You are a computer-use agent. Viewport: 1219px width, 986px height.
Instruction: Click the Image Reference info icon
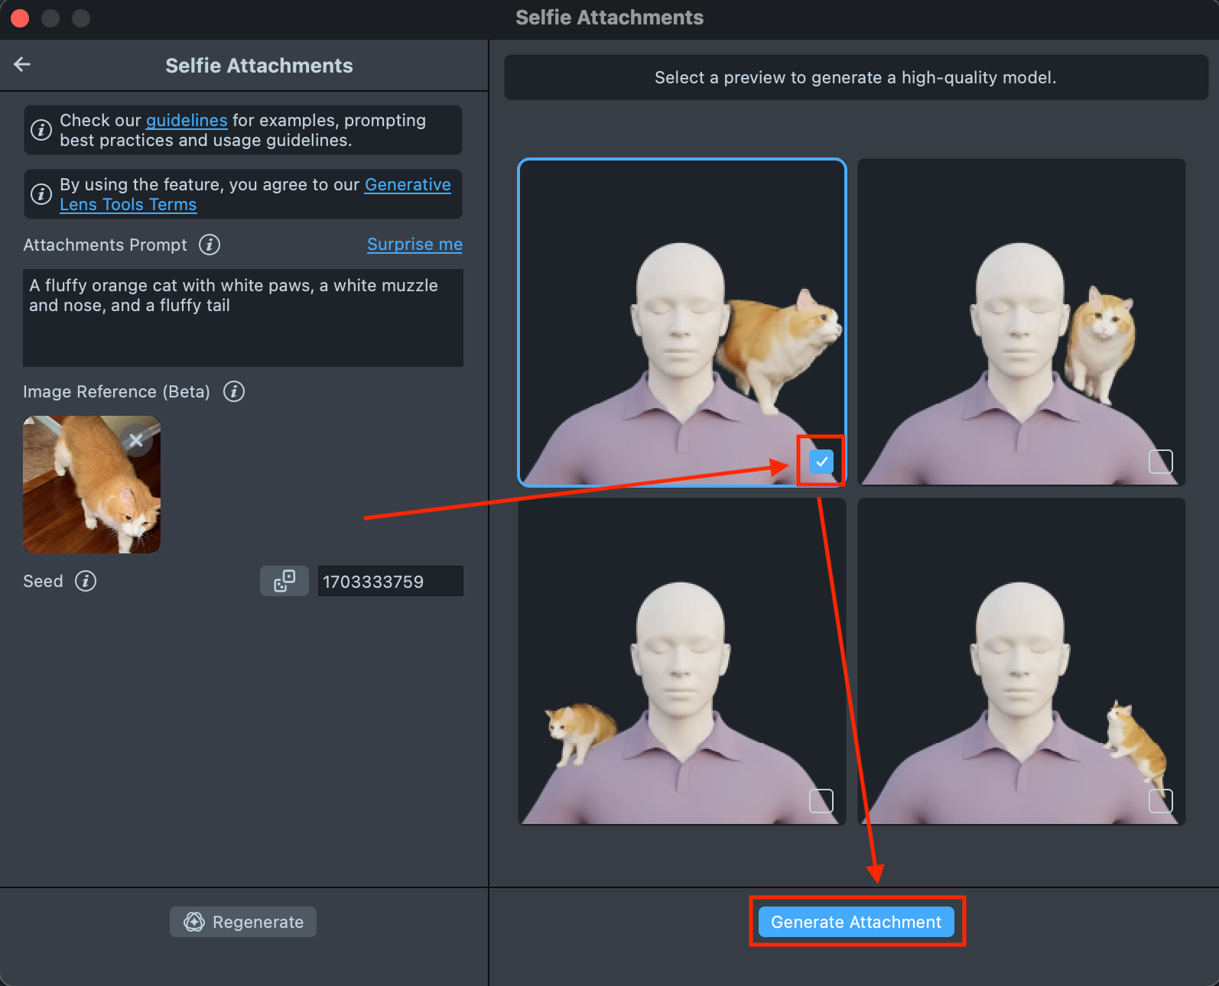234,391
